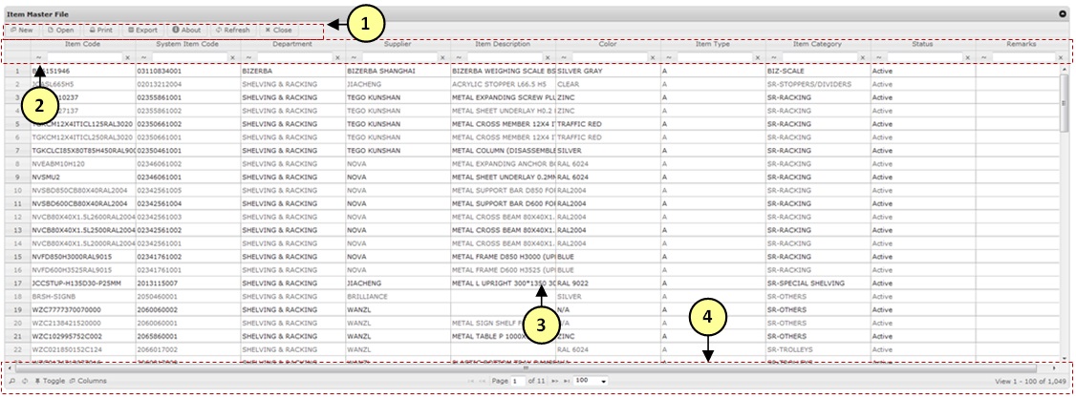The image size is (1076, 399).
Task: Open the rows-per-page dropdown showing 100
Action: pos(591,381)
